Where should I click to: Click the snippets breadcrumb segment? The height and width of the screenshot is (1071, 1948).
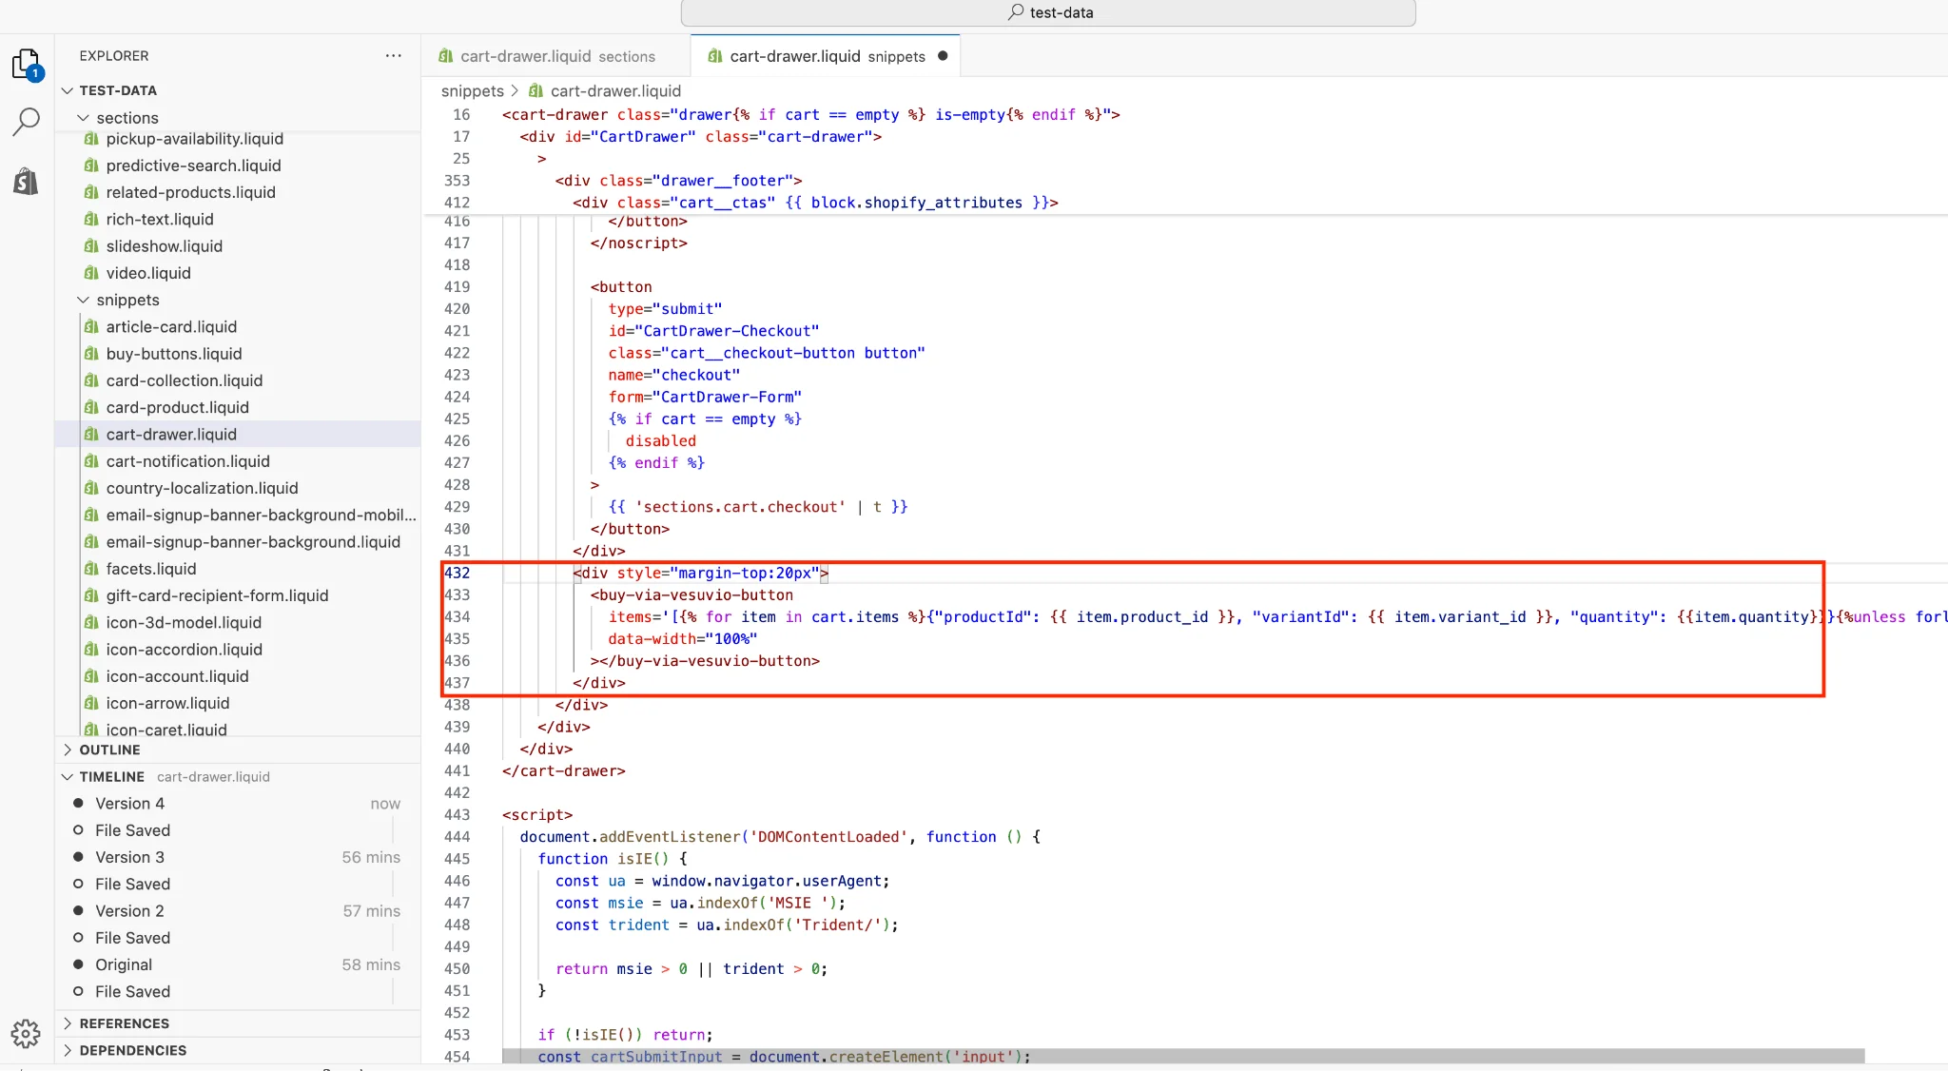pos(472,91)
